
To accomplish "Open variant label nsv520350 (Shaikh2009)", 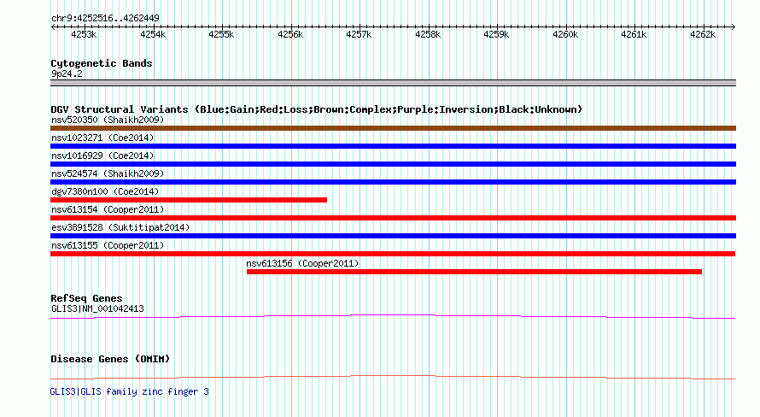I will [108, 120].
